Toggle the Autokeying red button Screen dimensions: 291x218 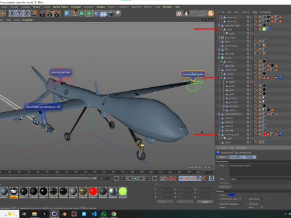168,179
